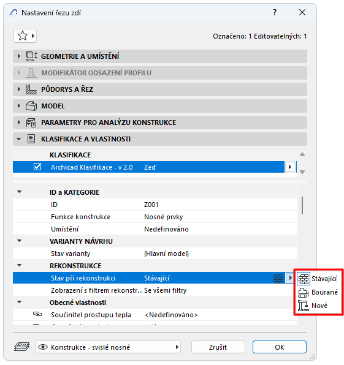The image size is (344, 365).
Task: Open the help question mark
Action: coord(275,12)
